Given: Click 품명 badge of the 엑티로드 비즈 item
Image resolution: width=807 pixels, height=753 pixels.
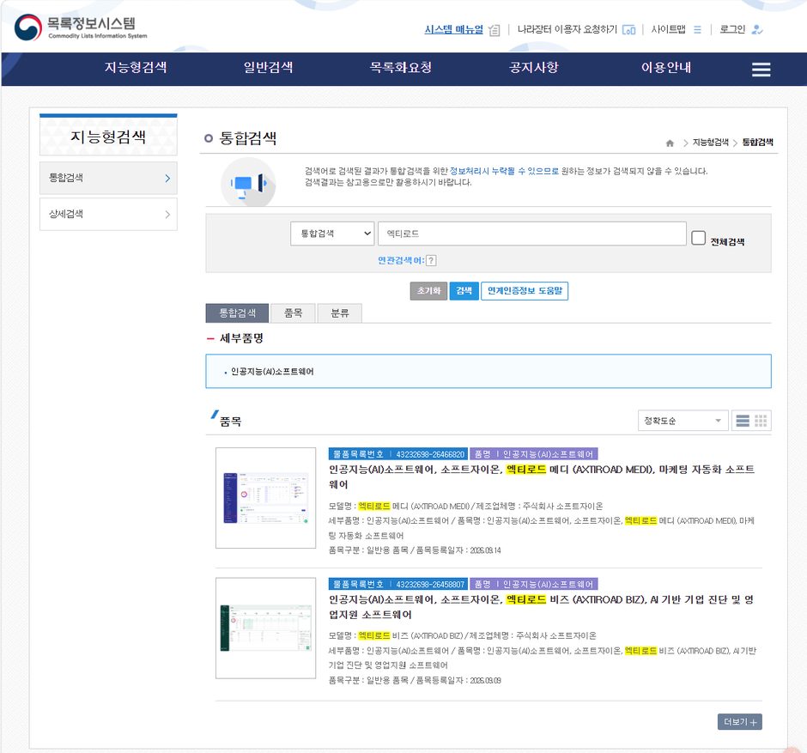Looking at the screenshot, I should (534, 584).
